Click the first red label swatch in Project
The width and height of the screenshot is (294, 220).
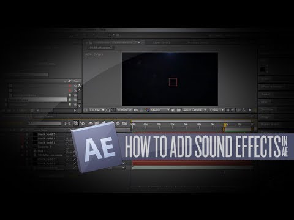(x=70, y=86)
